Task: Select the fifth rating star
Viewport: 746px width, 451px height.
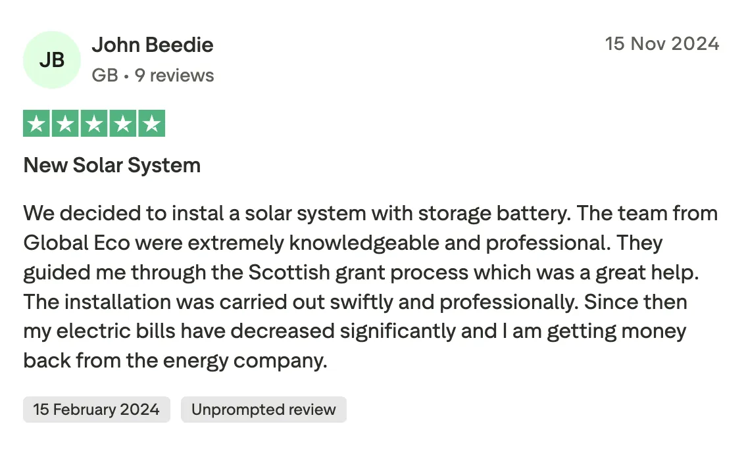Action: [151, 124]
